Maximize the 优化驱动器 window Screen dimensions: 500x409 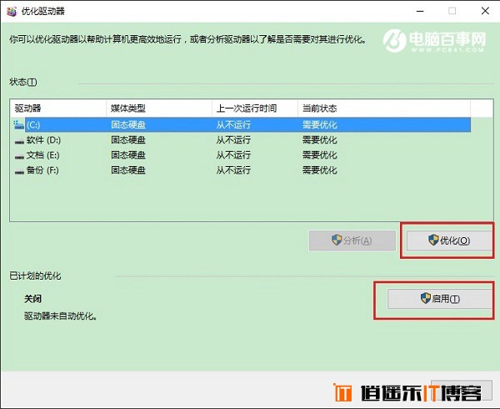452,12
